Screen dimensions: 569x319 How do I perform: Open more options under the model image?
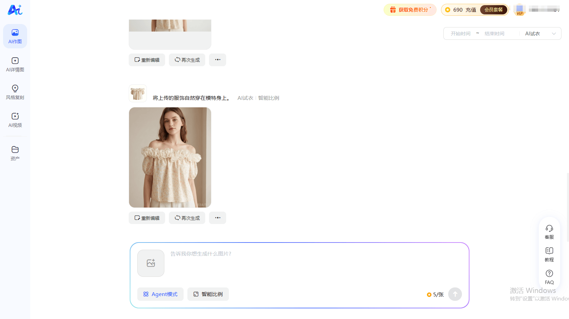[218, 218]
